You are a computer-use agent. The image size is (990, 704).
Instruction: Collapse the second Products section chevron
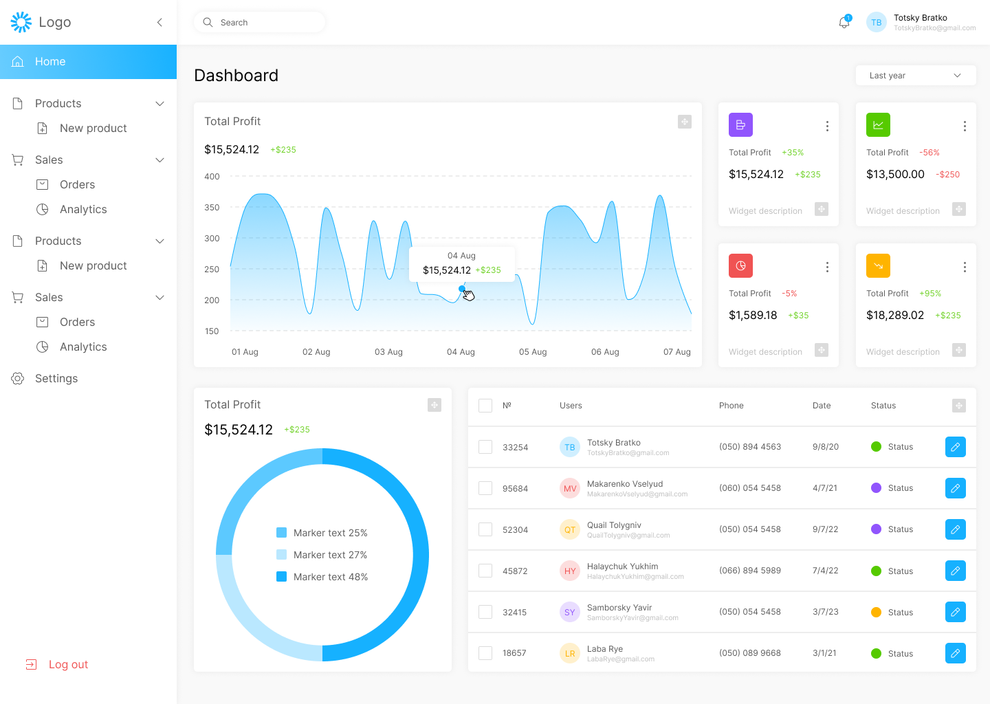click(x=159, y=241)
